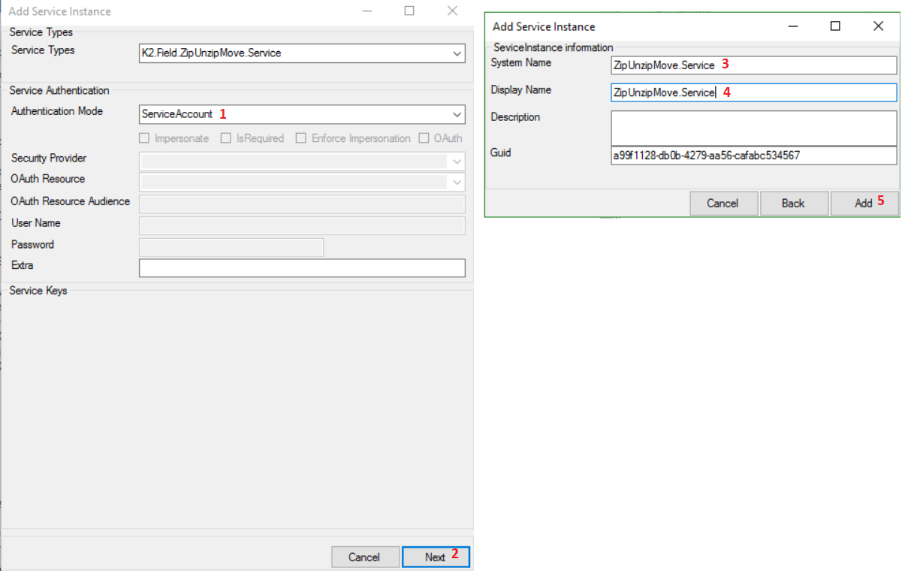911x571 pixels.
Task: Cancel the ServiceInstance information dialog
Action: [x=722, y=203]
